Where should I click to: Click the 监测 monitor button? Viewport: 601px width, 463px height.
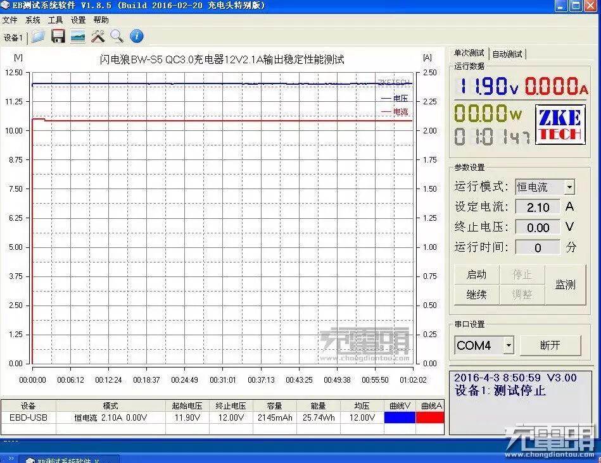pyautogui.click(x=566, y=285)
